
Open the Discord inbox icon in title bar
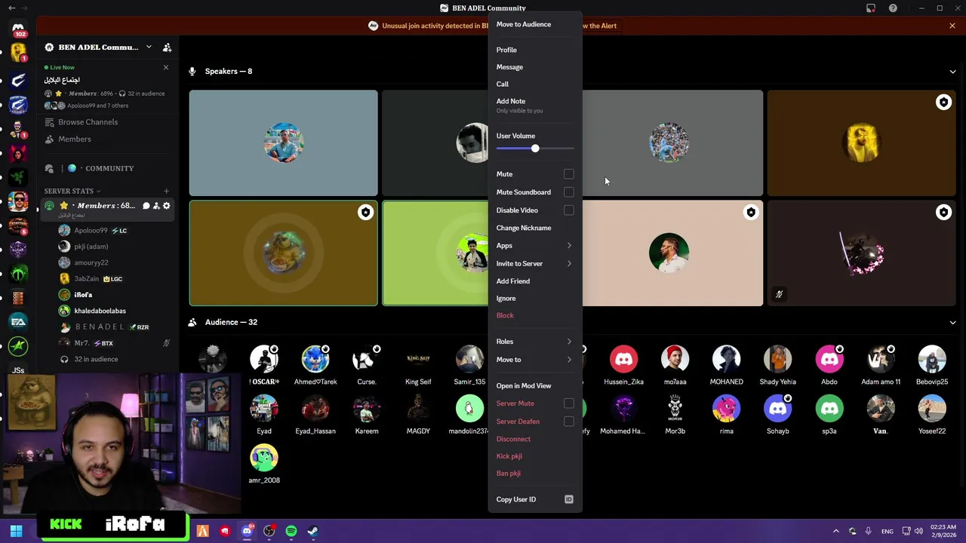pyautogui.click(x=871, y=8)
